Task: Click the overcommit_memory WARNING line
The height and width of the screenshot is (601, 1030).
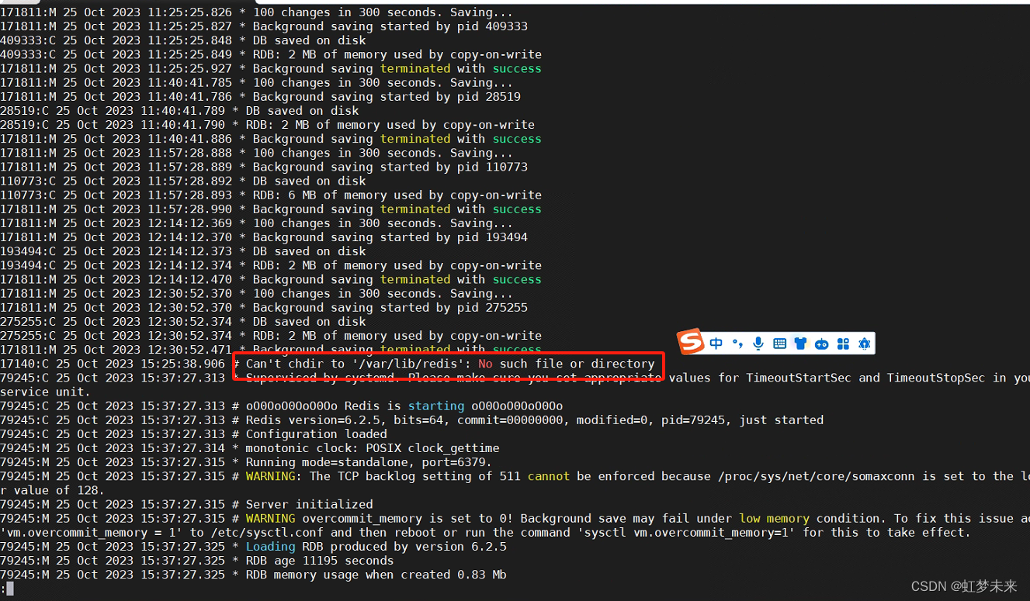Action: [x=515, y=518]
